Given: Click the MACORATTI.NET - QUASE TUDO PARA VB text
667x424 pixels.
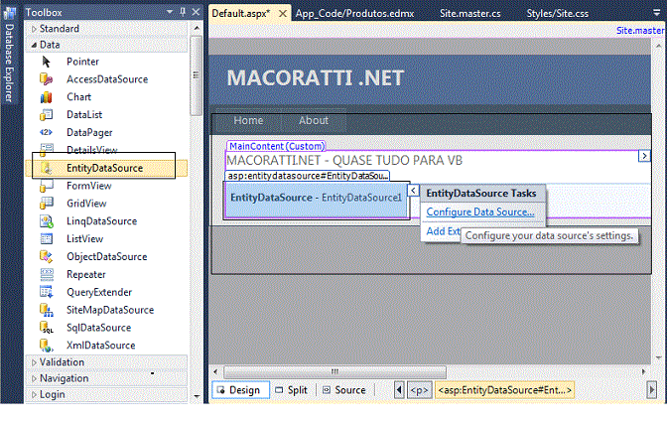Looking at the screenshot, I should point(344,161).
